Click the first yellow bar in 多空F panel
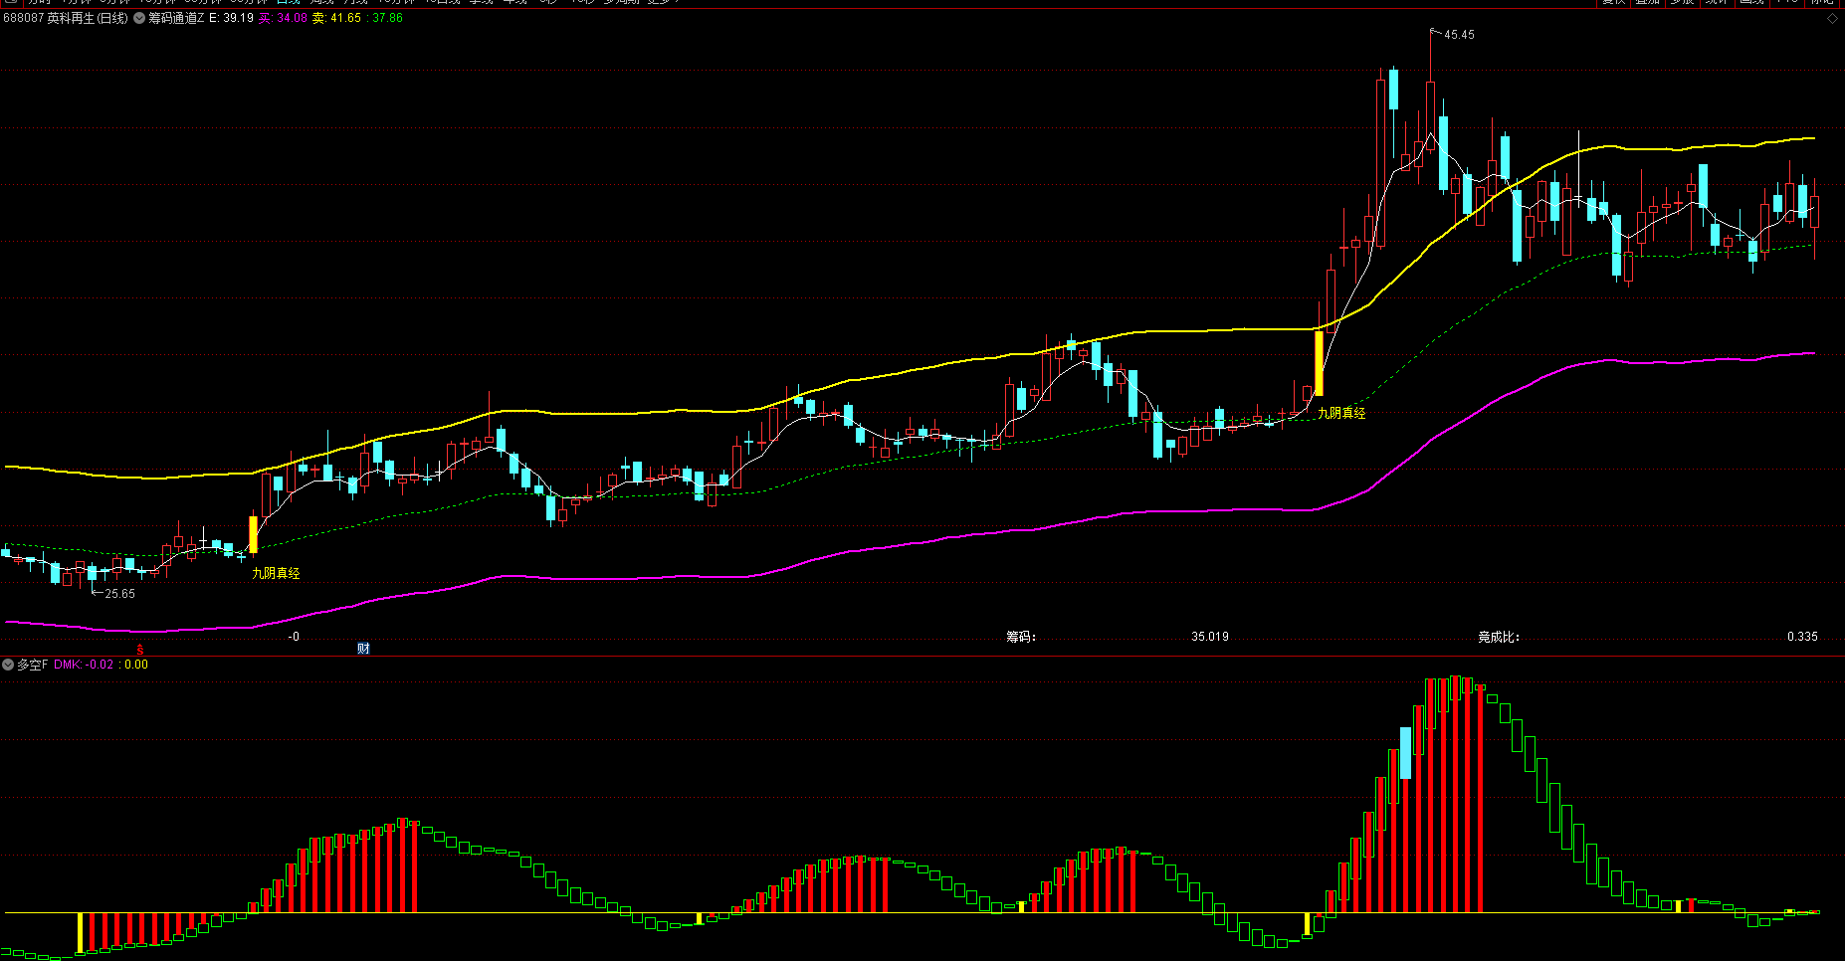1845x961 pixels. pos(81,932)
